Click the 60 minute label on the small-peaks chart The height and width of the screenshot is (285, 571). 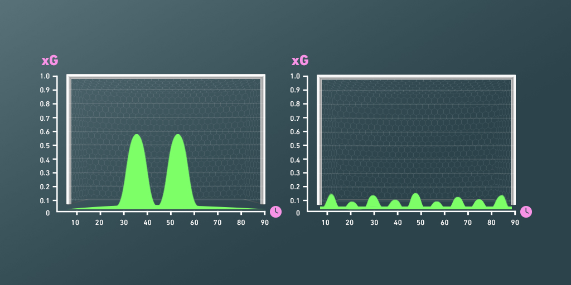coord(444,223)
